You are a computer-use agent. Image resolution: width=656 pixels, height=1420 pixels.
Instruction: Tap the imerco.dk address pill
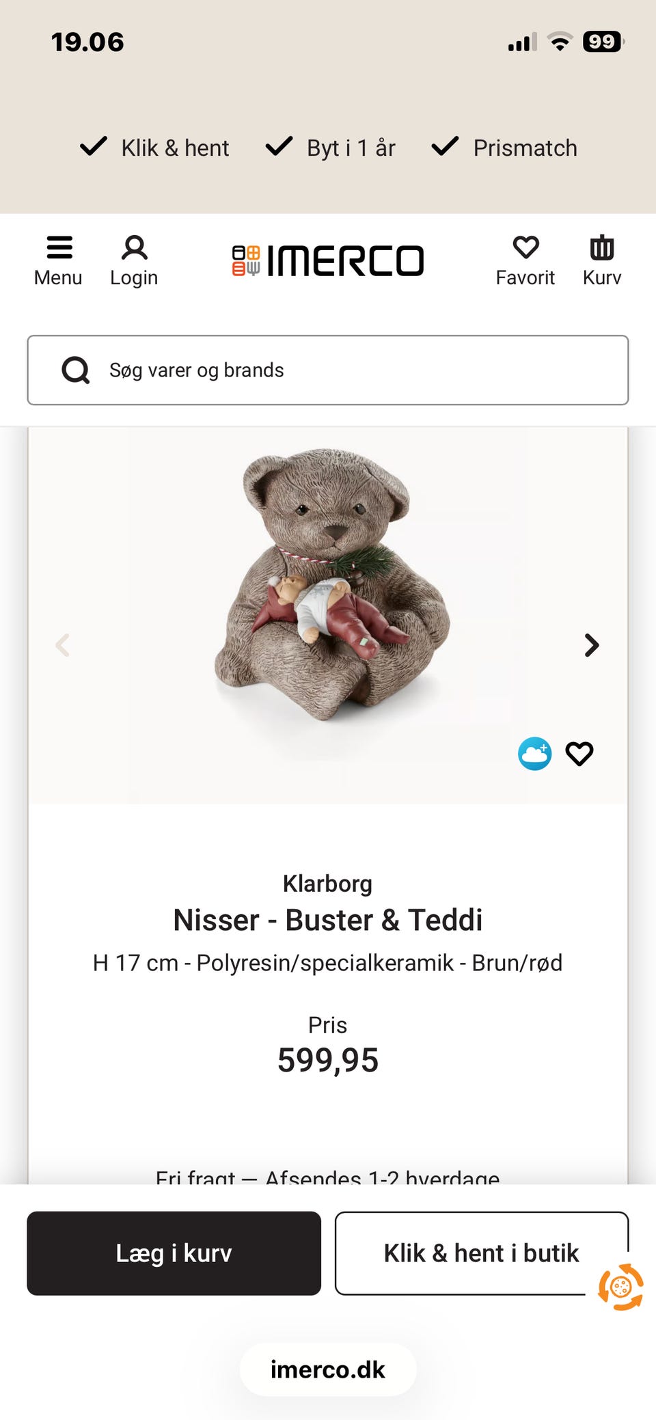[328, 1369]
